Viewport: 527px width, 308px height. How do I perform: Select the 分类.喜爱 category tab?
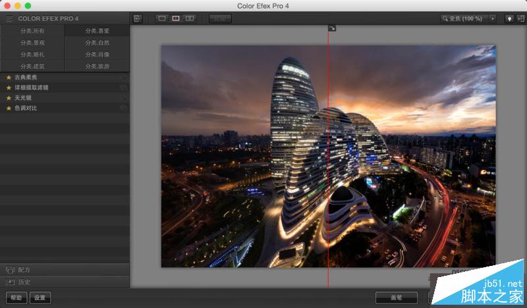point(97,31)
